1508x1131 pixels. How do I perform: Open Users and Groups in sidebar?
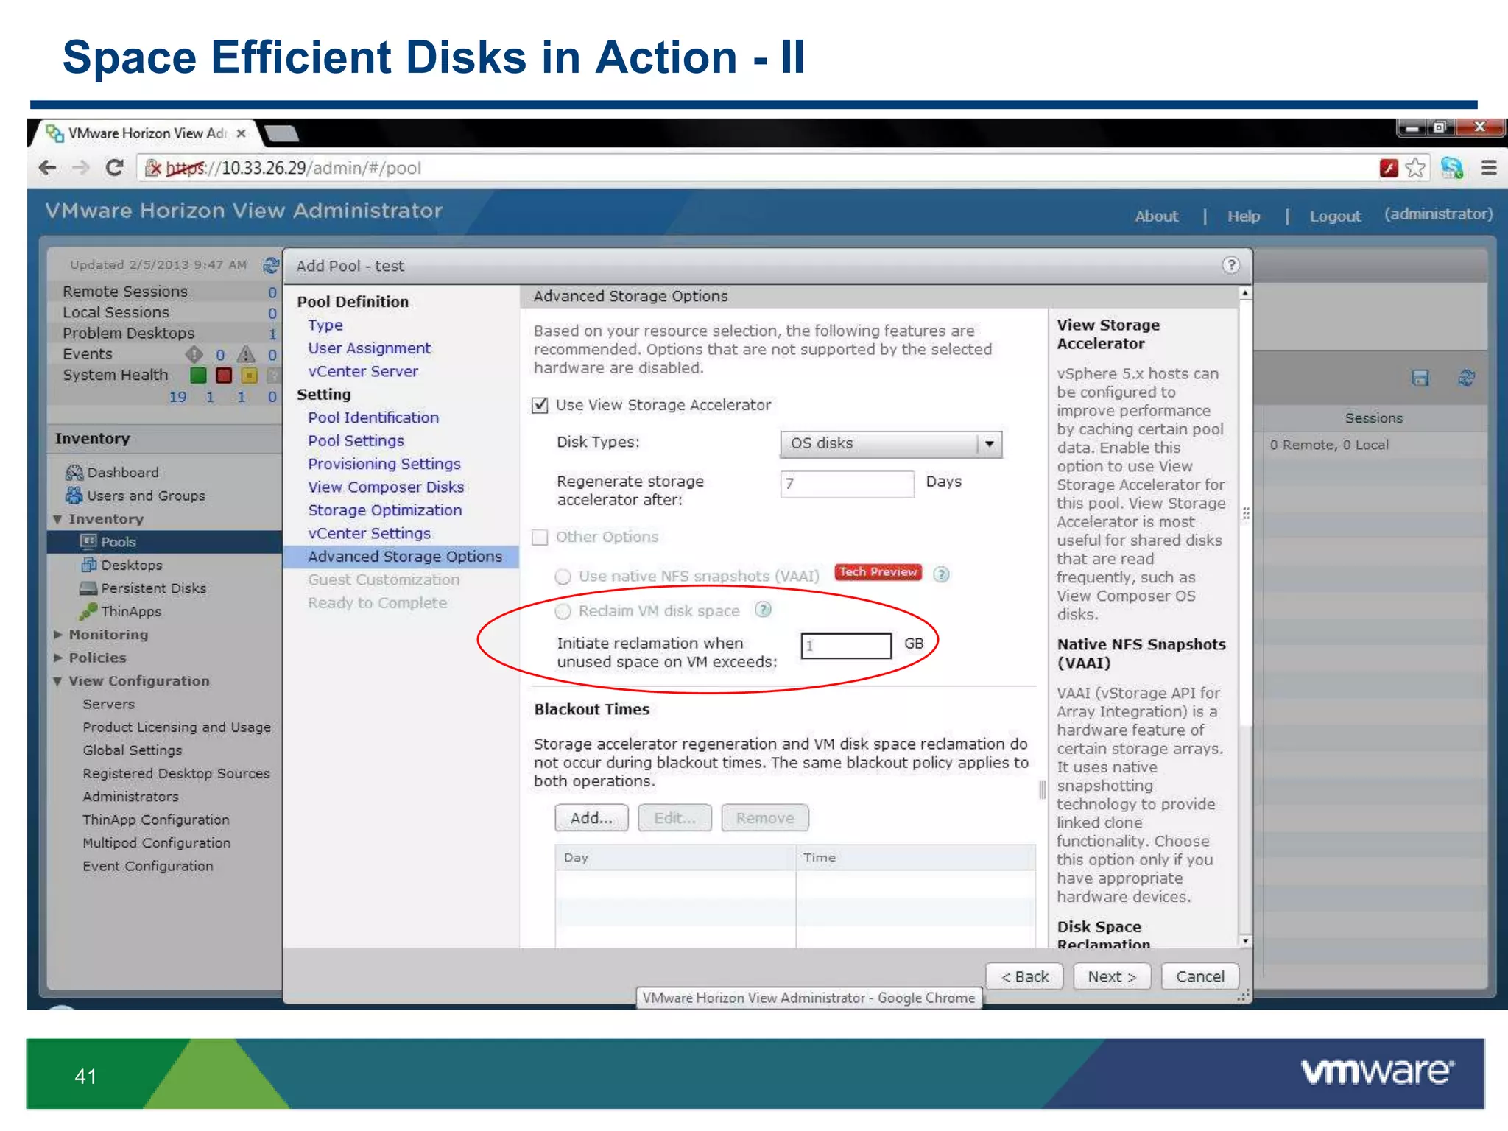(146, 496)
